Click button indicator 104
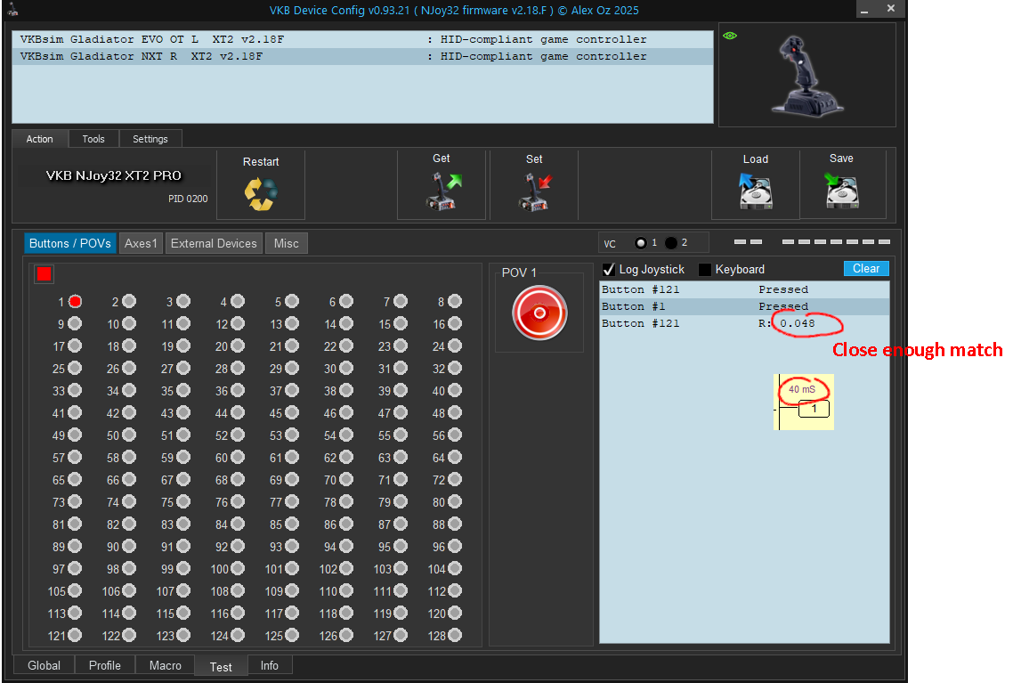 tap(455, 569)
